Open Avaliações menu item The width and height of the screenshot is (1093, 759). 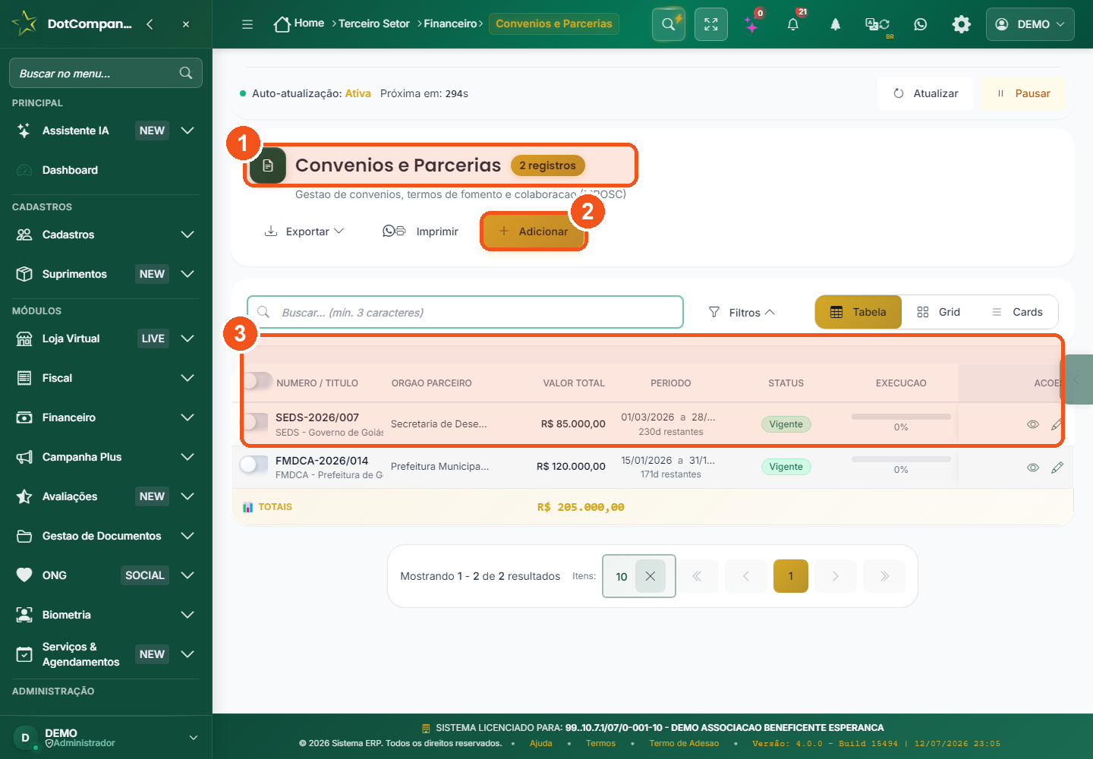(106, 496)
